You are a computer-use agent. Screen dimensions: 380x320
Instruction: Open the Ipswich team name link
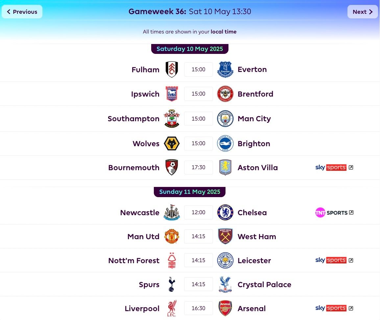[145, 94]
